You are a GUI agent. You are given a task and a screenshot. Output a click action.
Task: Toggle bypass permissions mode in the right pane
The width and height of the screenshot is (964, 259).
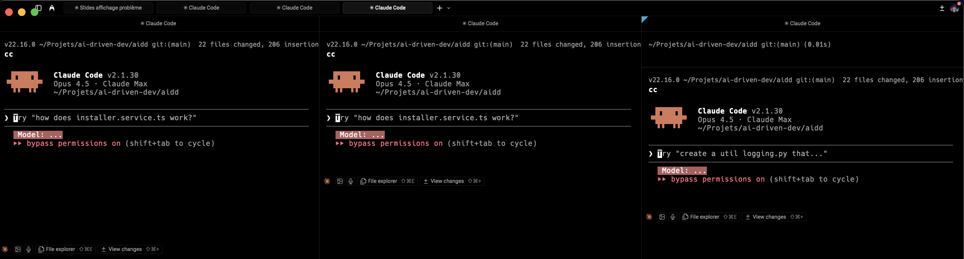click(x=759, y=179)
